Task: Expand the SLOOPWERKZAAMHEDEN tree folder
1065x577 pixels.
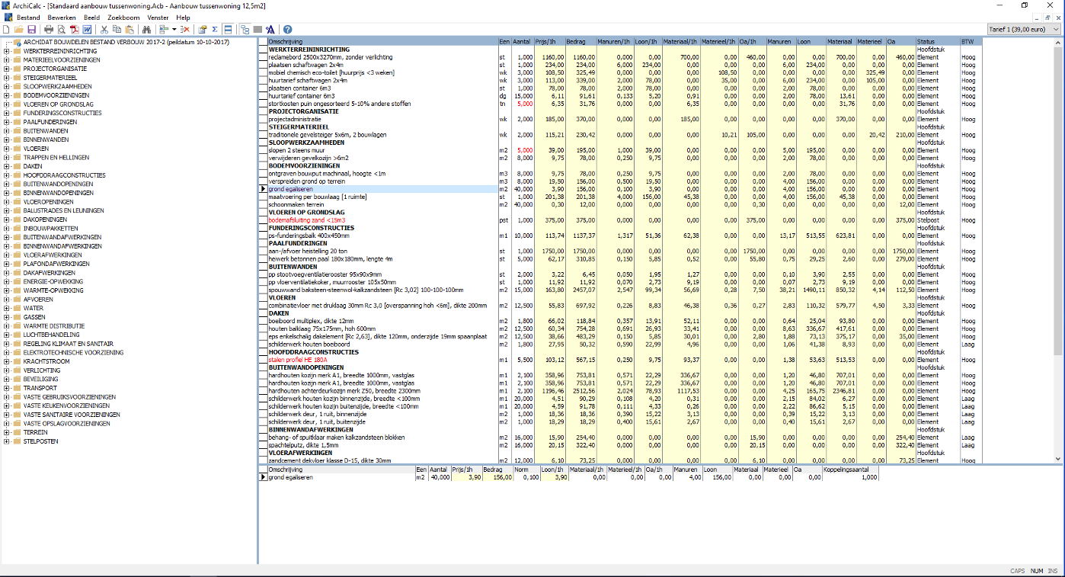Action: (x=6, y=86)
